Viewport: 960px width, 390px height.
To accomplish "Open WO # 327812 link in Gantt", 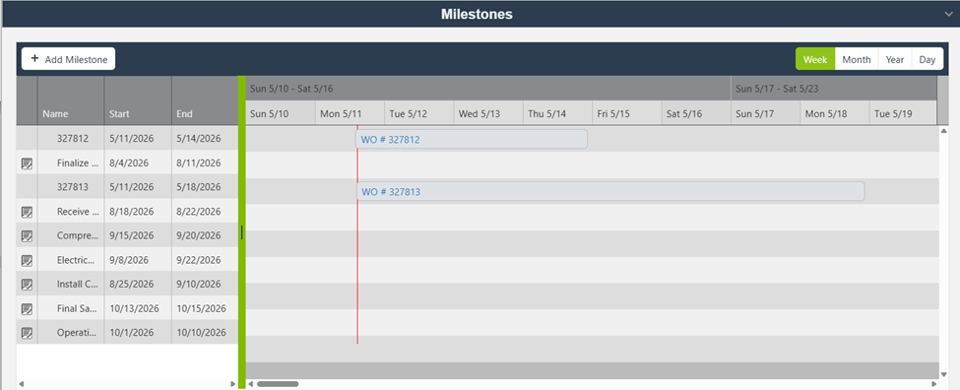I will 390,140.
